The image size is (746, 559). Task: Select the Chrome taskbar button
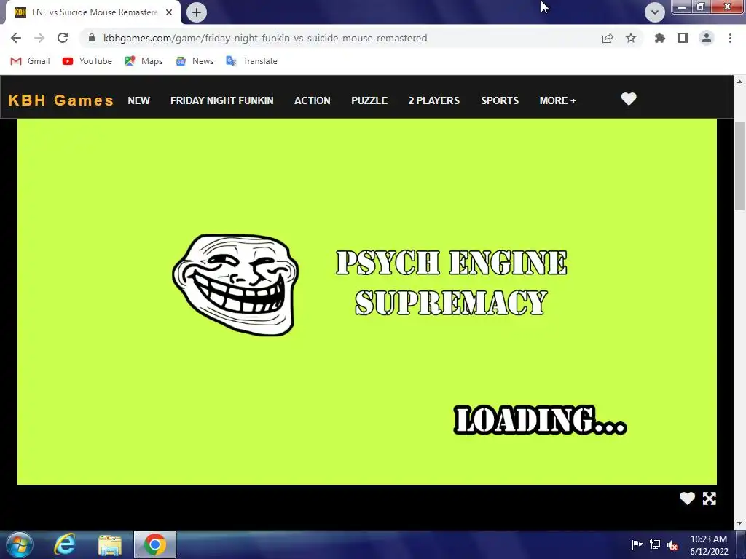tap(155, 544)
